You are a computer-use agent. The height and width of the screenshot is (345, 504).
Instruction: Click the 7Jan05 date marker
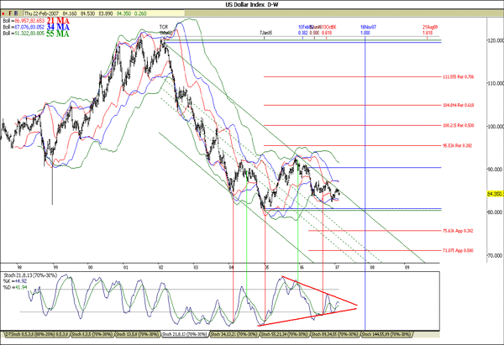point(265,33)
